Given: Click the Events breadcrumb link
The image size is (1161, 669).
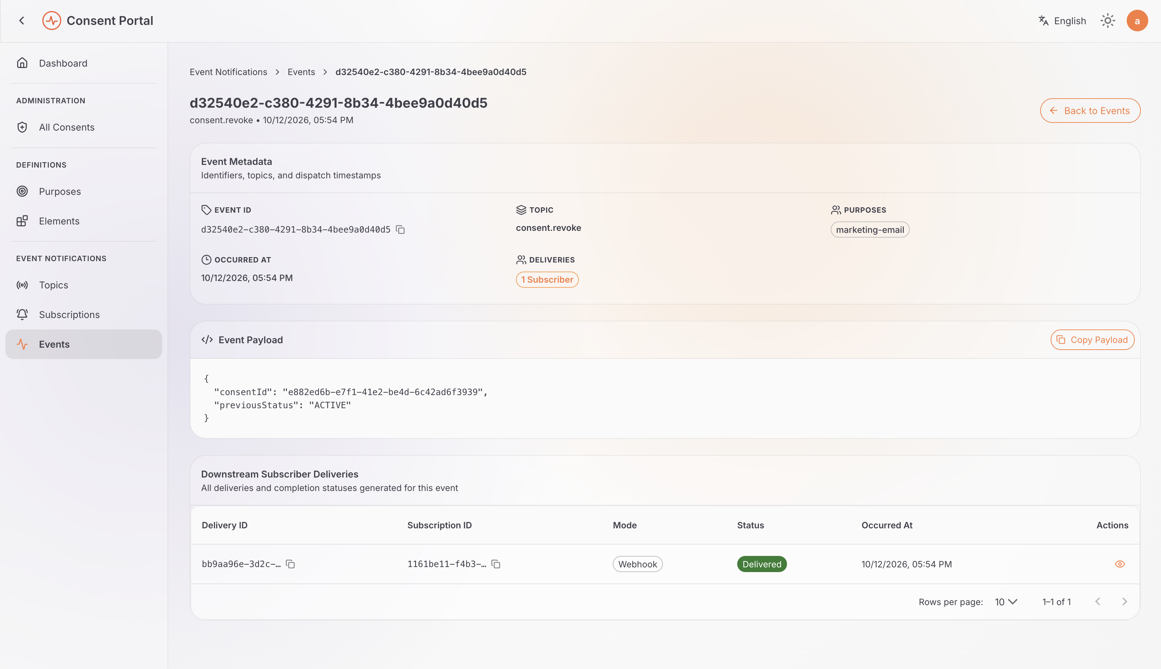Looking at the screenshot, I should [x=301, y=72].
